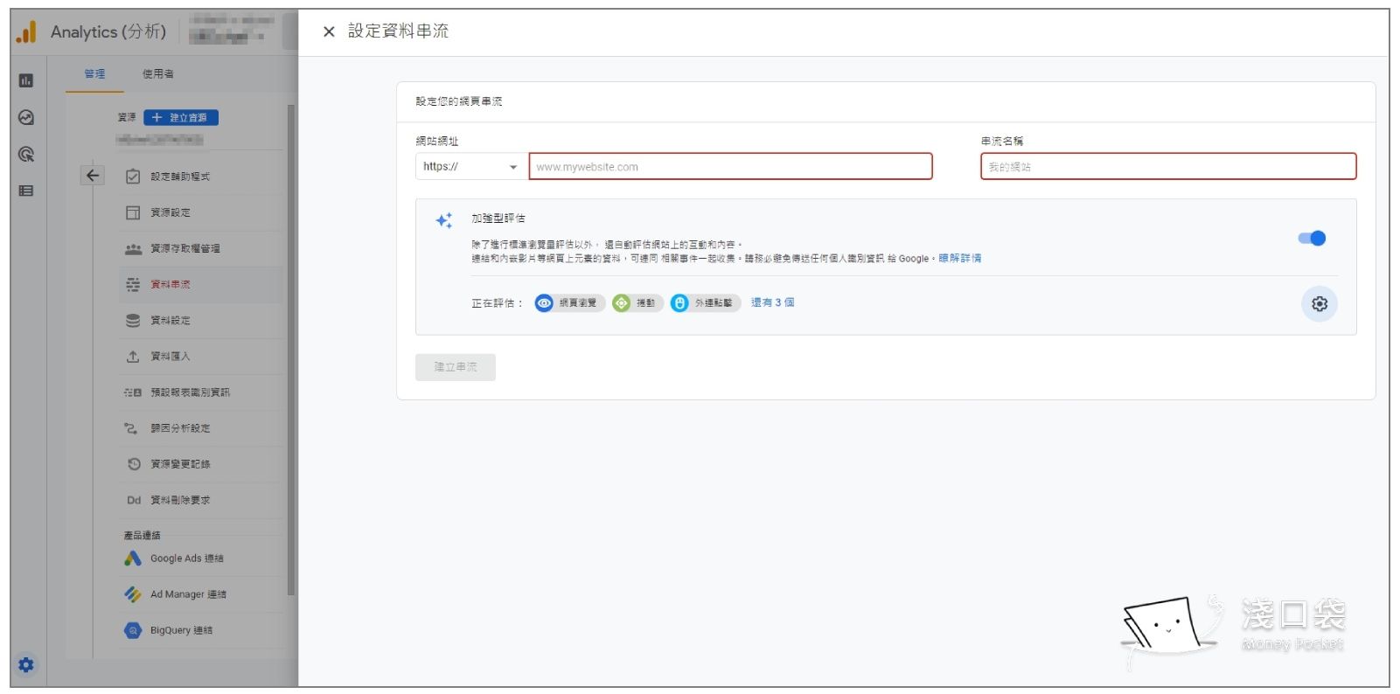The image size is (1400, 694).
Task: Click the history icon beside 資源變更記錄
Action: [x=133, y=464]
